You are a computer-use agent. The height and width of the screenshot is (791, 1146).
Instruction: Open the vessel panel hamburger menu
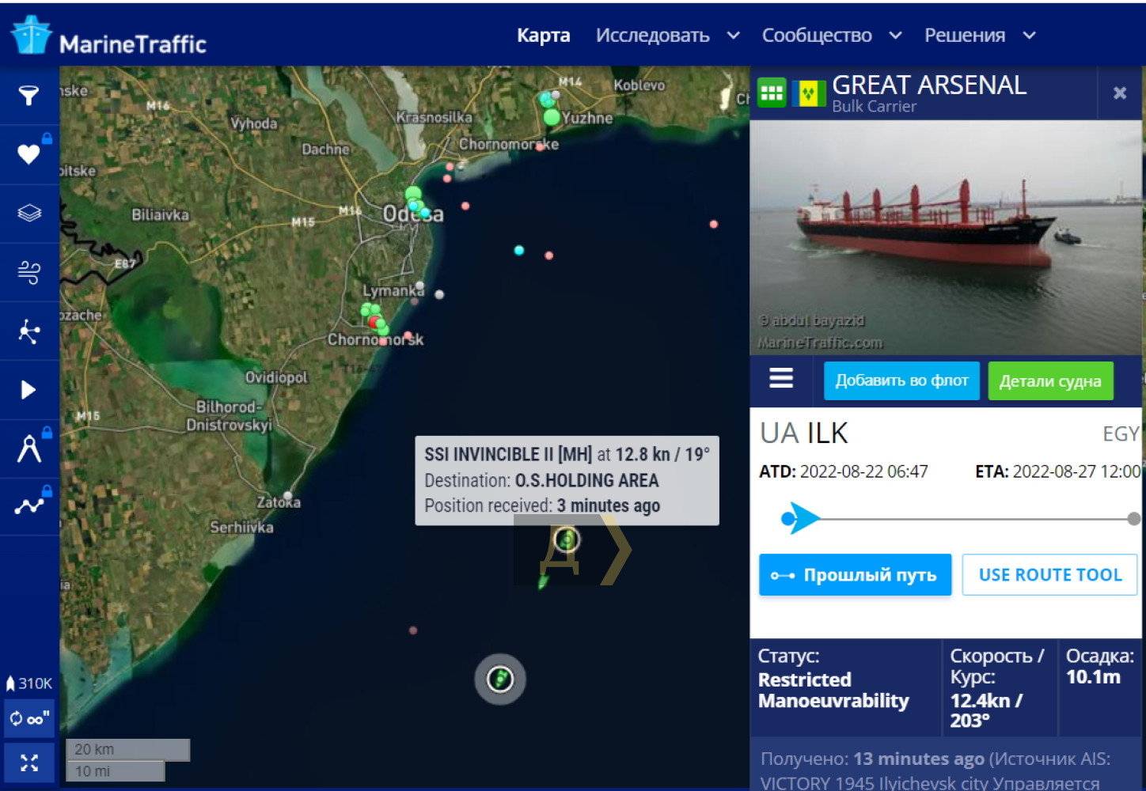[x=781, y=378]
